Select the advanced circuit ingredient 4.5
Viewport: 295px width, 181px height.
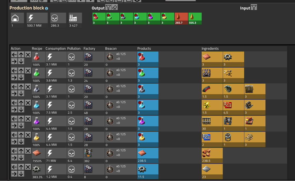pos(234,107)
